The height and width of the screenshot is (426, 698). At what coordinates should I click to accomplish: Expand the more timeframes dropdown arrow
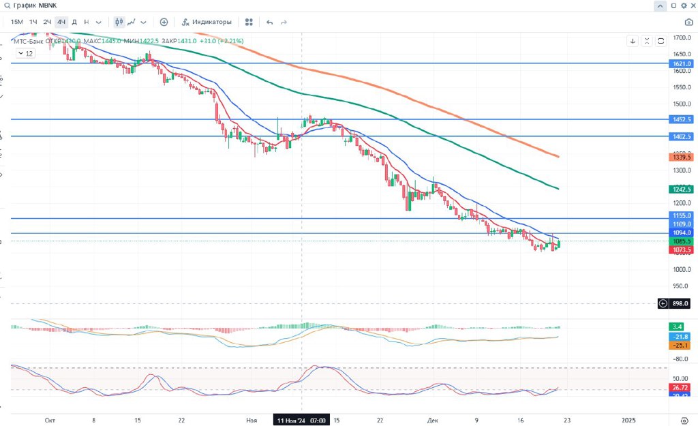click(x=99, y=22)
